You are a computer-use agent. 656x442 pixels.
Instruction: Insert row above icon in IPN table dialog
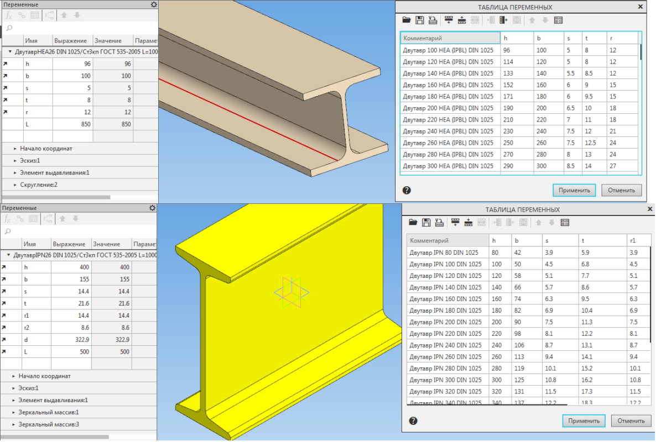[455, 223]
